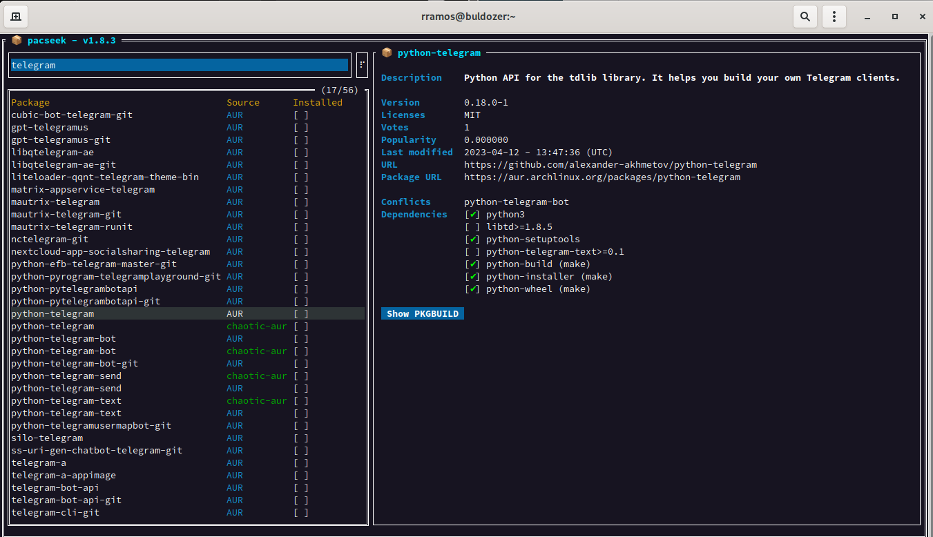Select python-telegramusermapbot-git package
Image resolution: width=933 pixels, height=537 pixels.
pyautogui.click(x=188, y=425)
